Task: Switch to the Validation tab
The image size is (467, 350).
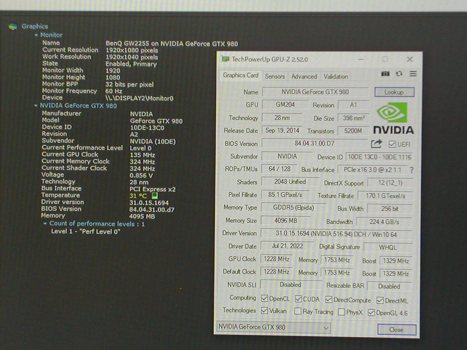Action: [336, 77]
